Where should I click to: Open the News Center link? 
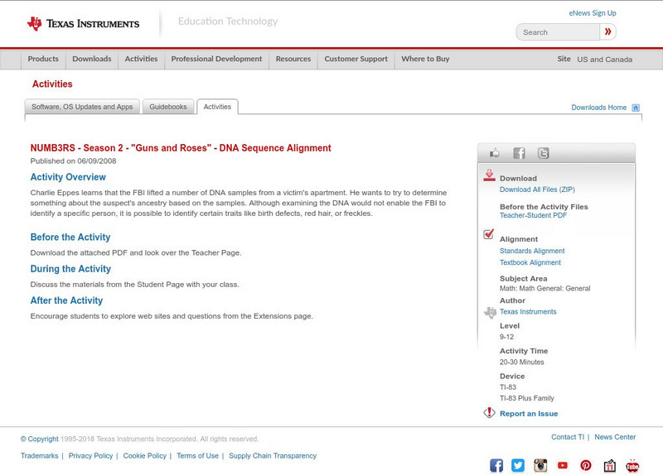[x=615, y=437]
